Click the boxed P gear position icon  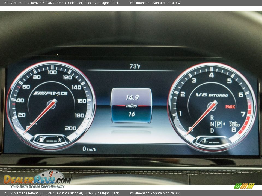pos(218,124)
